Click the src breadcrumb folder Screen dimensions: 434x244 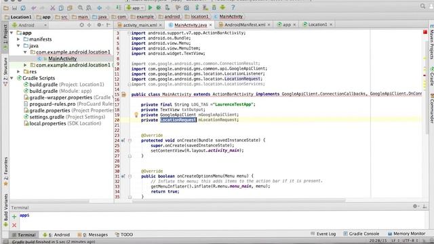pyautogui.click(x=62, y=17)
